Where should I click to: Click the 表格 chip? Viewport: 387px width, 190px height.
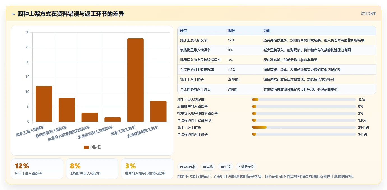click(208, 167)
